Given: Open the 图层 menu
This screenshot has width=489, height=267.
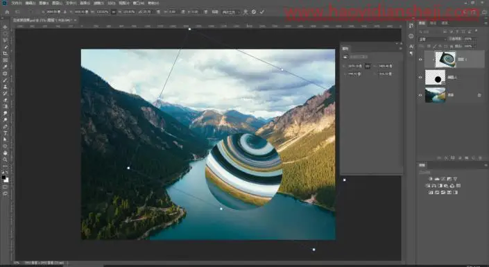Looking at the screenshot, I should click(x=57, y=3).
